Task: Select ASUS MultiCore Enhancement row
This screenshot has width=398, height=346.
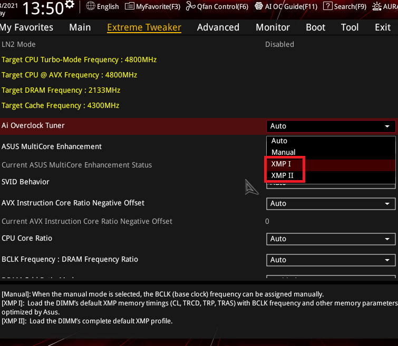Action: (52, 146)
